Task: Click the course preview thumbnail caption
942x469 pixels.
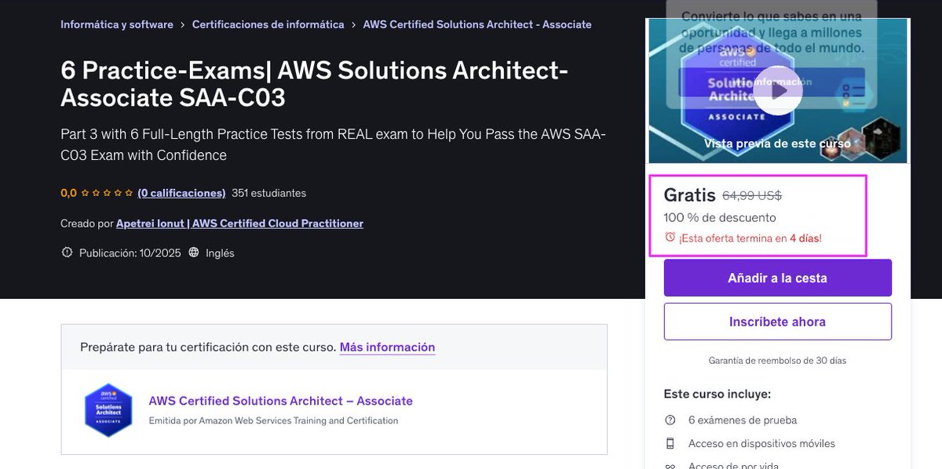Action: 778,144
